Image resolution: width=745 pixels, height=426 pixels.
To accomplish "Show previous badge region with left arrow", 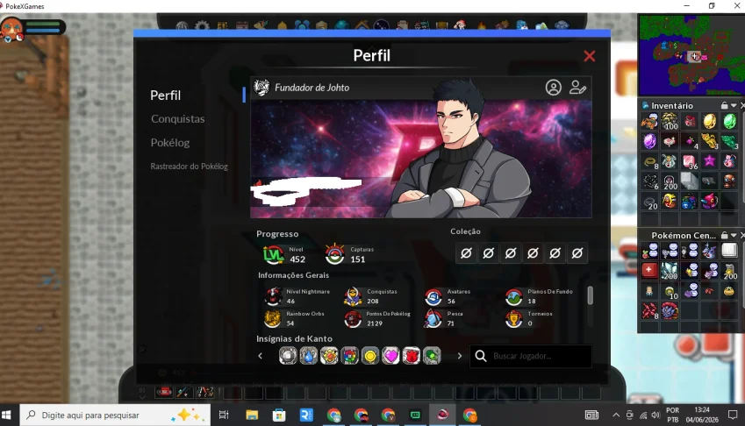I will 260,356.
